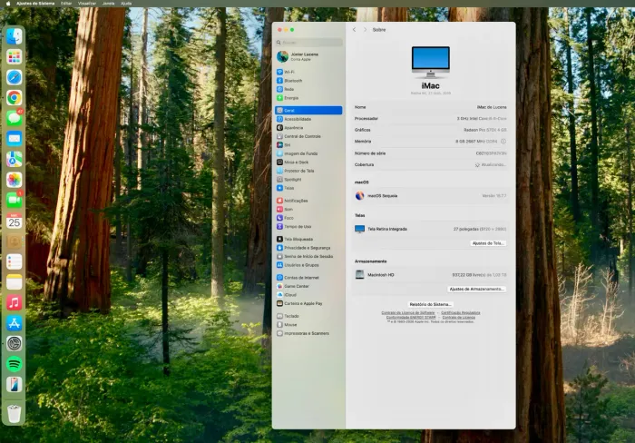Open iCloud settings in sidebar
The height and width of the screenshot is (443, 635).
[308, 295]
